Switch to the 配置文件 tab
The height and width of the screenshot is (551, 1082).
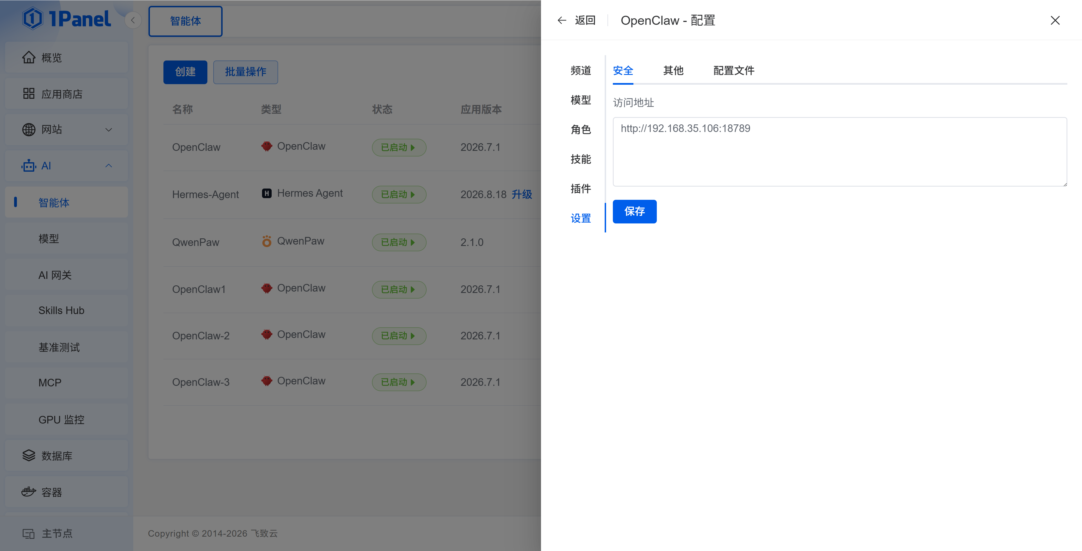click(734, 71)
